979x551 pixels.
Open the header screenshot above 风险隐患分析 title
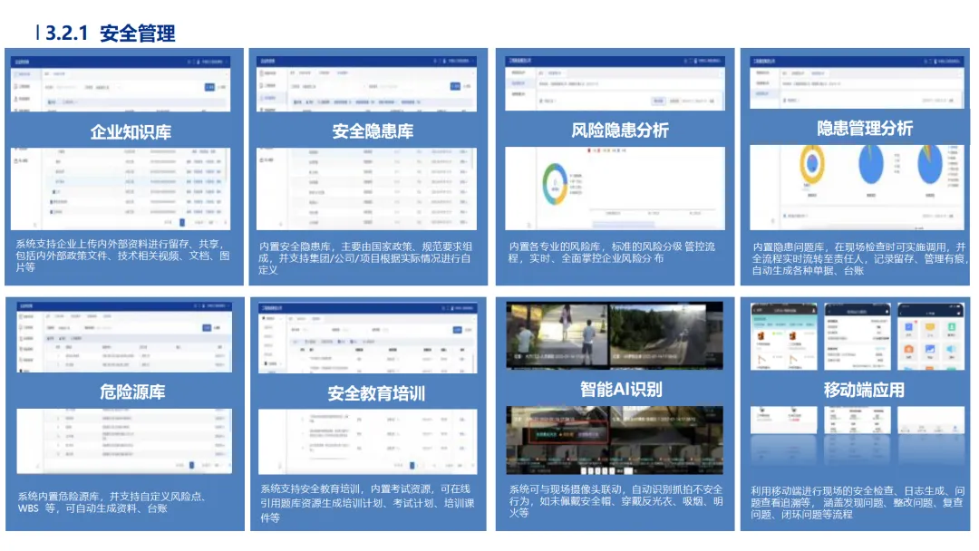tap(615, 83)
